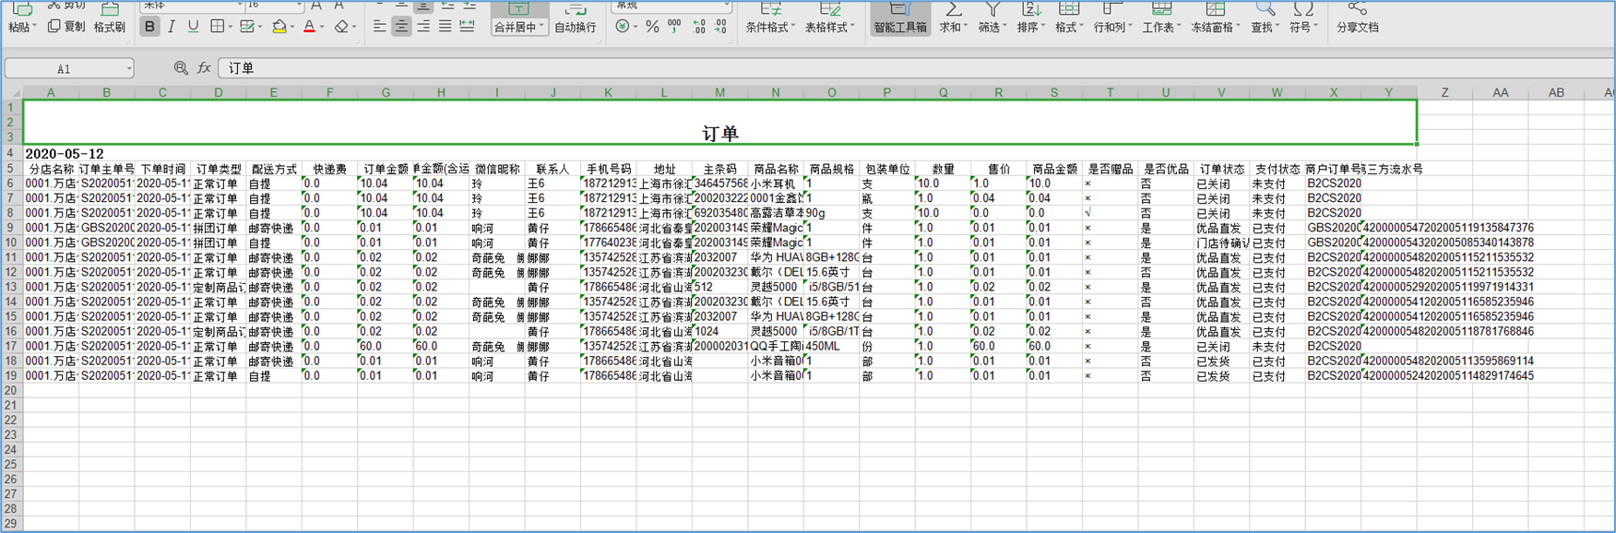The image size is (1616, 533).
Task: Toggle bold formatting
Action: click(x=149, y=27)
